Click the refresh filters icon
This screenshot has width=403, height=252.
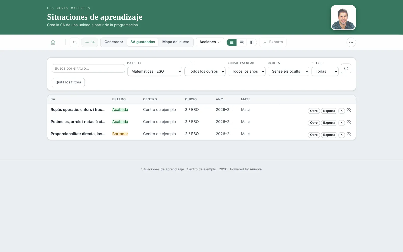(346, 69)
